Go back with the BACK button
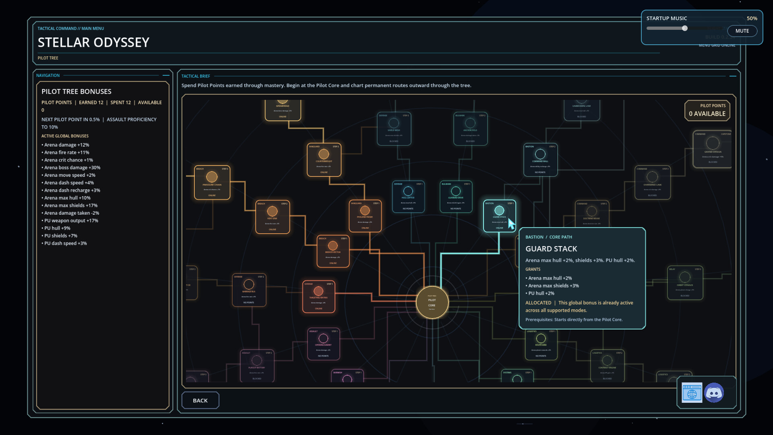This screenshot has width=773, height=435. (200, 400)
